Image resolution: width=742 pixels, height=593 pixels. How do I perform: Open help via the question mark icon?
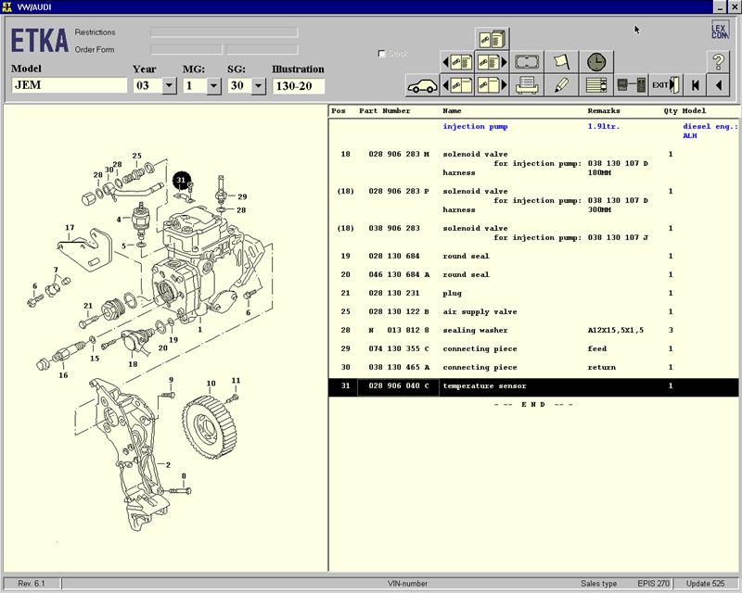[x=718, y=62]
